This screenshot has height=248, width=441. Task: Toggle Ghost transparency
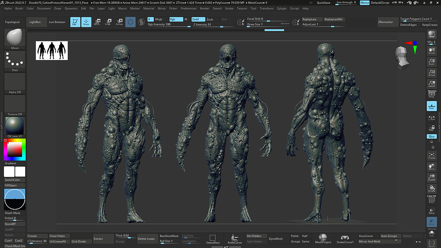431,222
